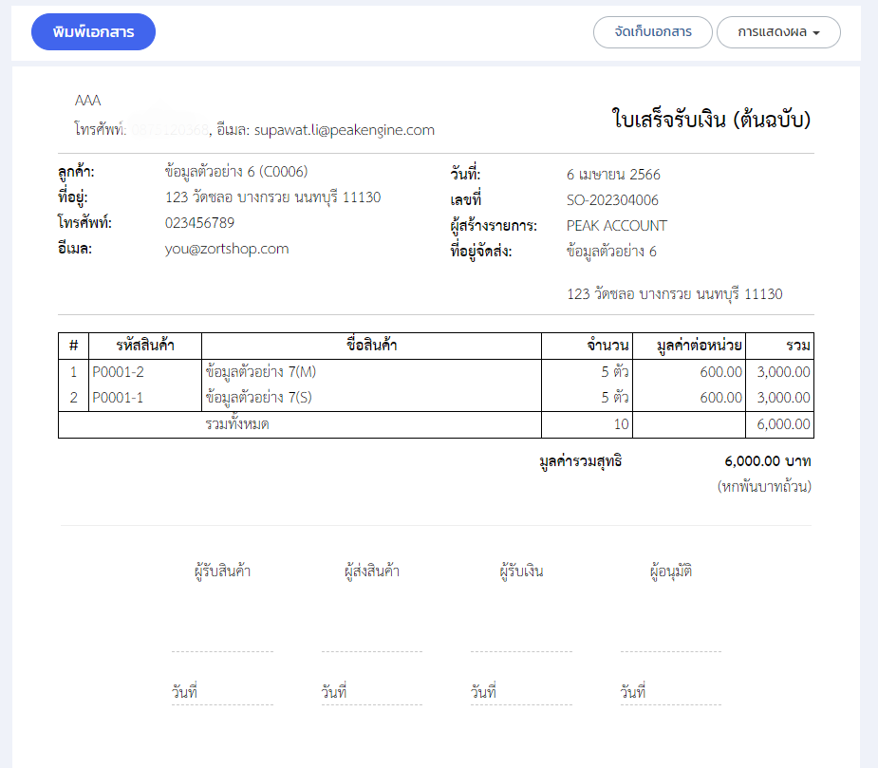Viewport: 878px width, 768px height.
Task: Click the ชื่อสินค้า column header
Action: click(x=371, y=346)
